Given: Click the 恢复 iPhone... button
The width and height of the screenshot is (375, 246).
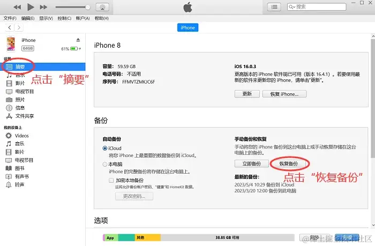Looking at the screenshot, I should click(x=284, y=94).
